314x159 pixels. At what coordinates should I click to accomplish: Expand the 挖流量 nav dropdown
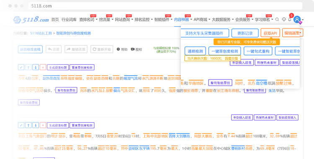(113, 20)
